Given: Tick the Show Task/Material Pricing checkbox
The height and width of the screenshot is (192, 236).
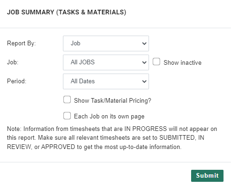Looking at the screenshot, I should click(x=67, y=99).
